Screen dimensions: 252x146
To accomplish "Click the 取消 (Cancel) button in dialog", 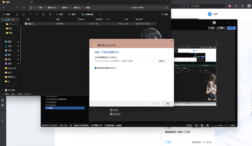I will [168, 104].
